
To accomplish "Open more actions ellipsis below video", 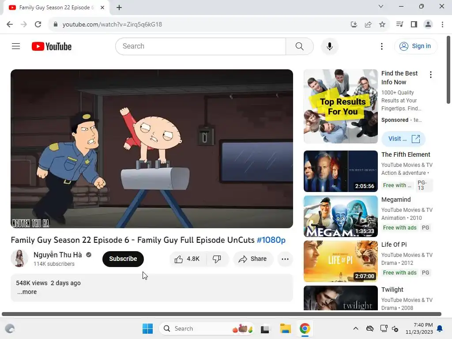I will pyautogui.click(x=285, y=259).
